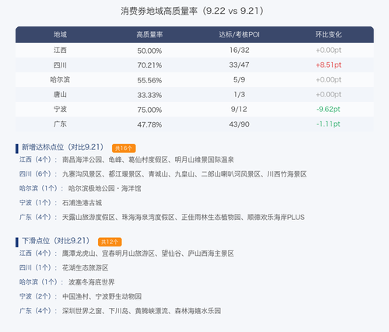Click the 鹰潭龙虎山 list line
This screenshot has width=389, height=332.
148,253
